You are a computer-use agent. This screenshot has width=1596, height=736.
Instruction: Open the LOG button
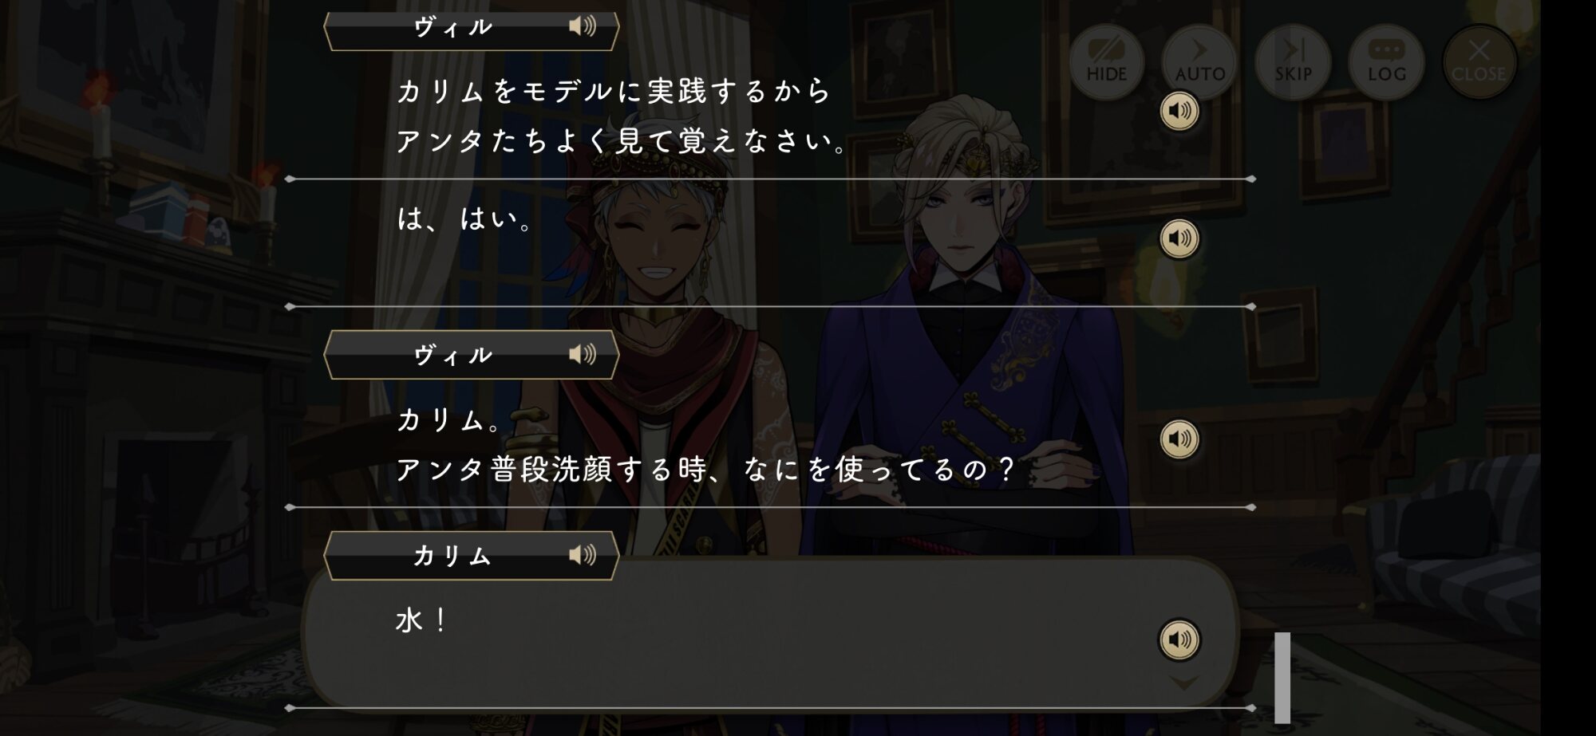point(1386,61)
